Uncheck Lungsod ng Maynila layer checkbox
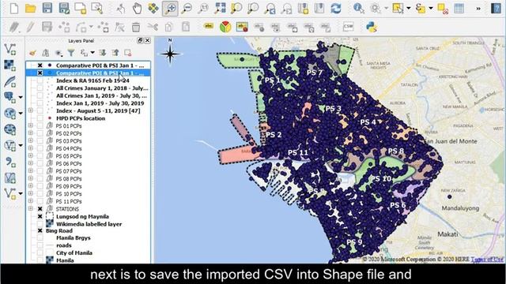Viewport: 506px width, 284px height. pyautogui.click(x=40, y=216)
